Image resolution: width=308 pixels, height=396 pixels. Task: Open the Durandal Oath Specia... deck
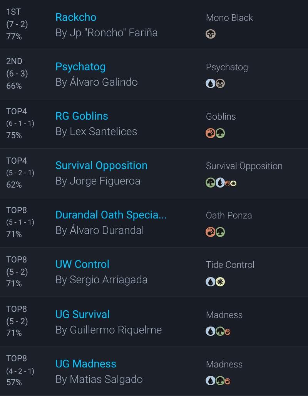point(111,215)
